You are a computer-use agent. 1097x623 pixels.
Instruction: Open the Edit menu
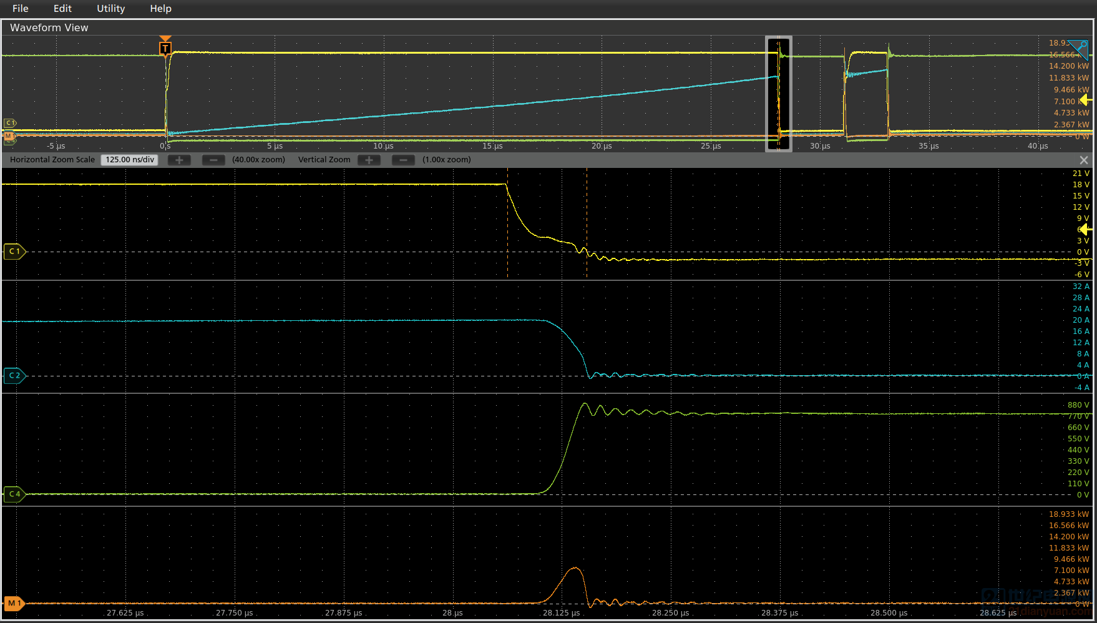pyautogui.click(x=62, y=9)
